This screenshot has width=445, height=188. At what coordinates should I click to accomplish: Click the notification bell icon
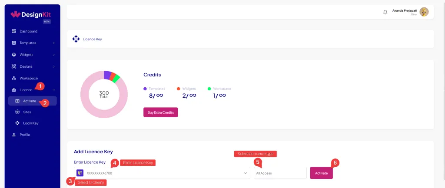click(x=385, y=12)
